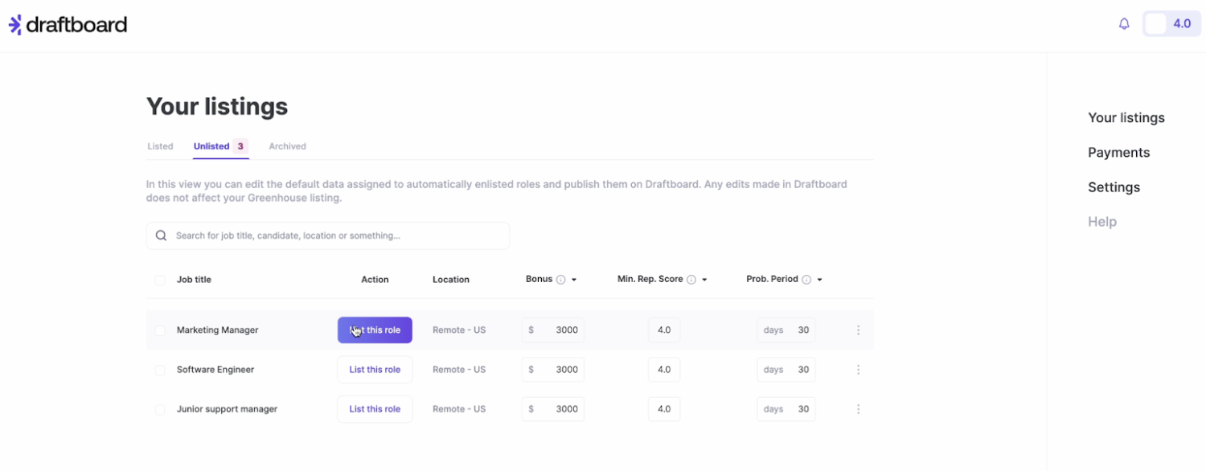Open the Marketing Manager row options menu
Viewport: 1206px width, 471px height.
pos(858,330)
